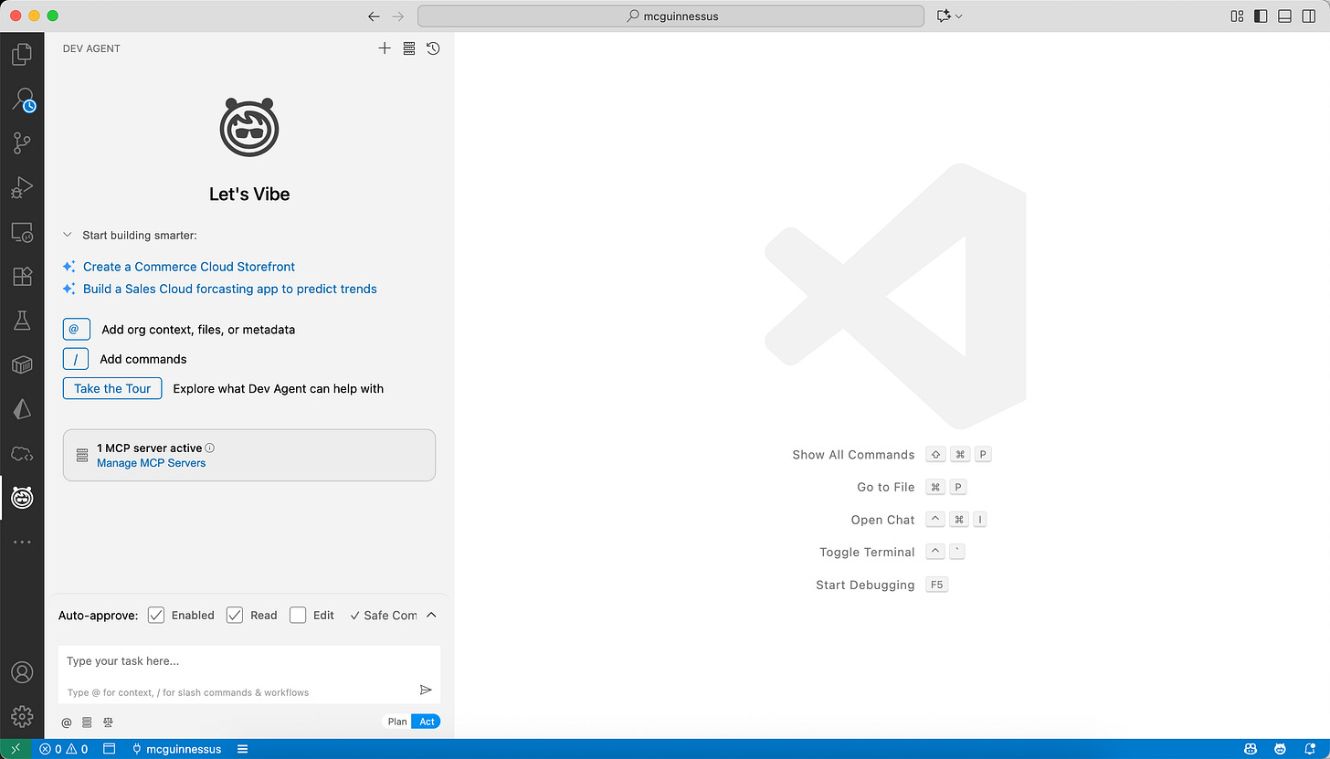Open the Manage gear icon
The image size is (1330, 759).
(22, 716)
